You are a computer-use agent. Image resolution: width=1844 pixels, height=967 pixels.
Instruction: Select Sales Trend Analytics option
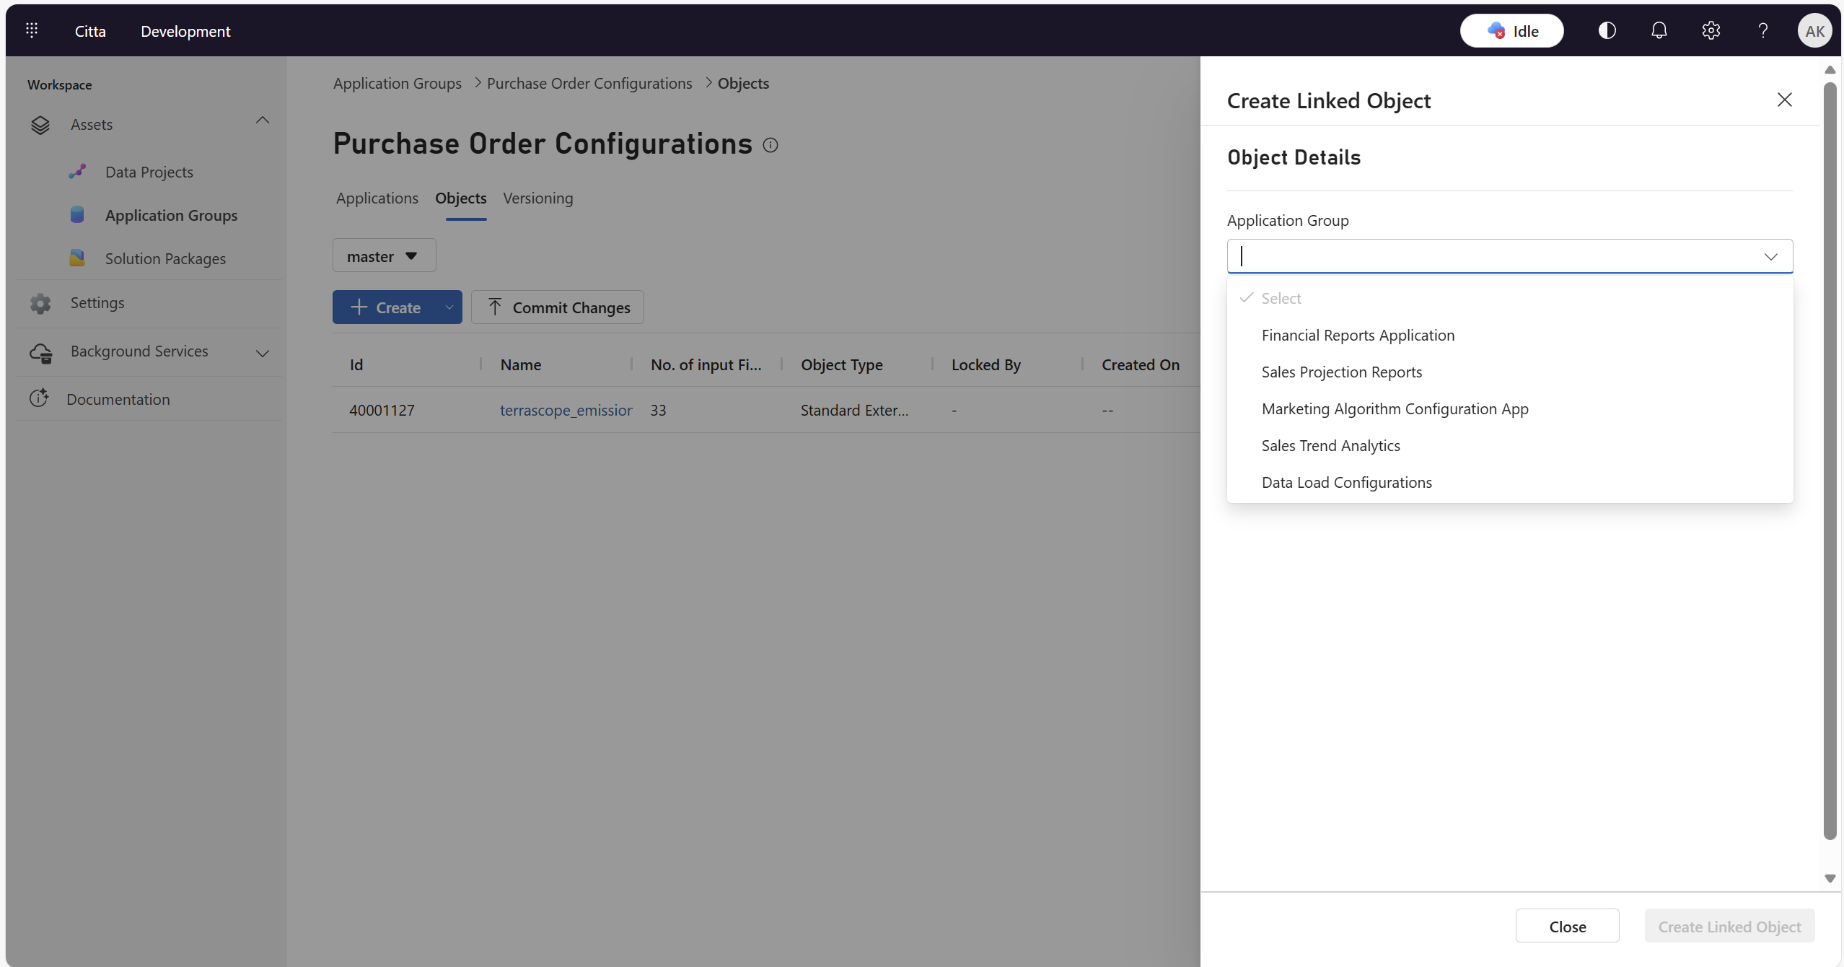click(x=1330, y=445)
